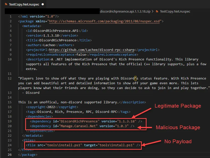Screen dimensions: 210x158
Task: Click the title text DiscordRichPresence
Action: (58, 40)
